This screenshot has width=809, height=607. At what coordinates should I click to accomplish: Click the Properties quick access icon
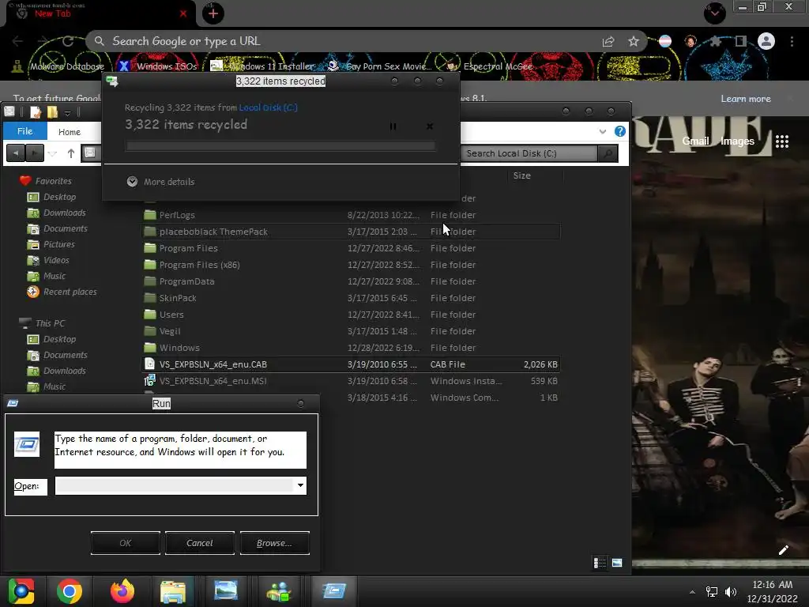[36, 112]
